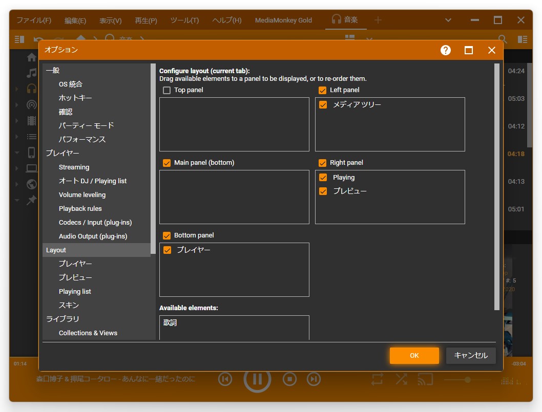The height and width of the screenshot is (412, 542).
Task: Open the playlists list icon
Action: point(31,136)
